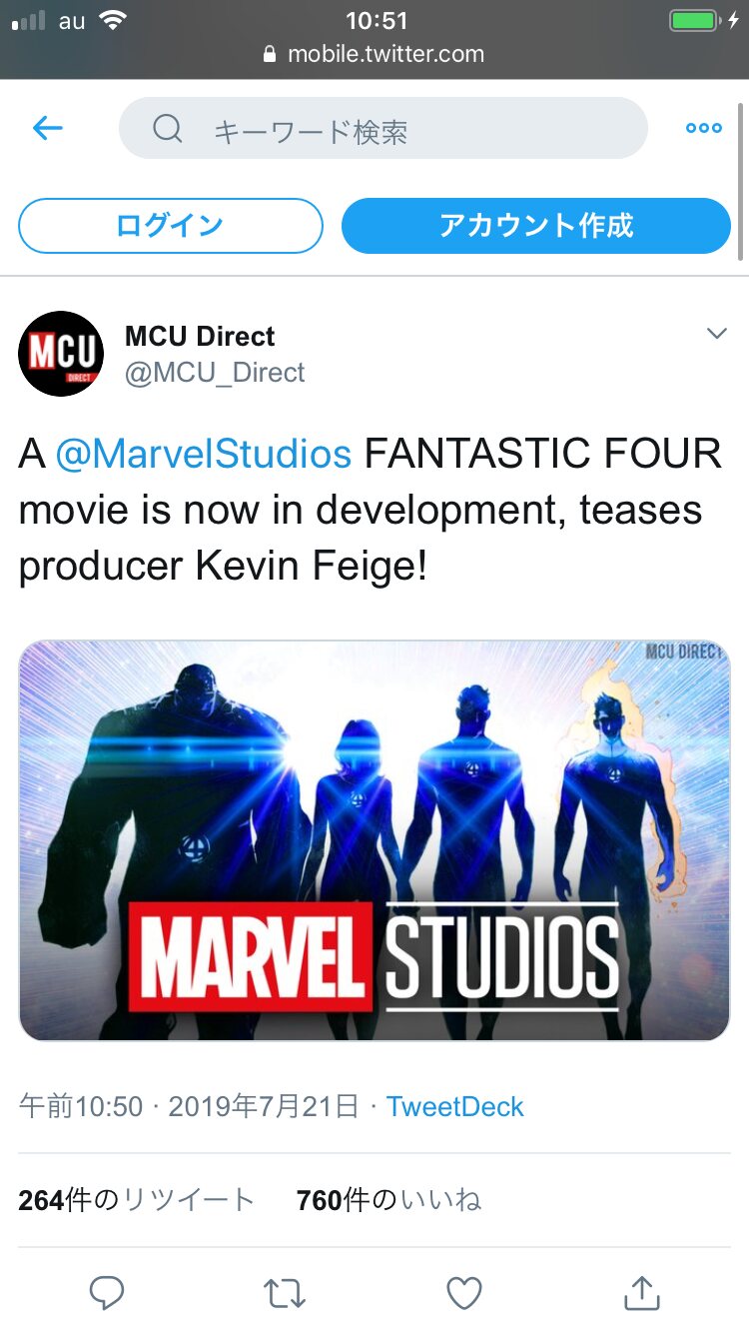View the 264件のリツイート list
The width and height of the screenshot is (749, 1333).
coord(137,1200)
